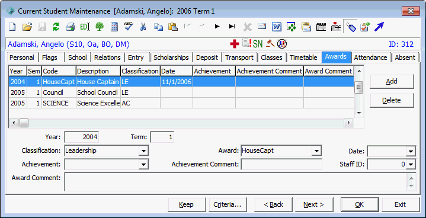Screen dimensions: 426x218
Task: Expand the Classification dropdown arrow
Action: [143, 150]
